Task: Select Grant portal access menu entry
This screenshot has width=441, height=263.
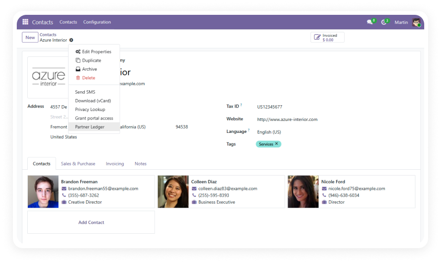Action: point(94,118)
